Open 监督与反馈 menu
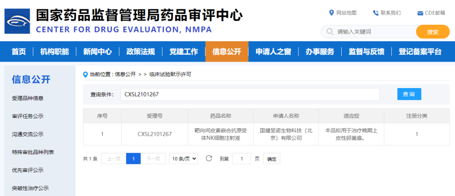Image resolution: width=455 pixels, height=196 pixels. coord(367,52)
